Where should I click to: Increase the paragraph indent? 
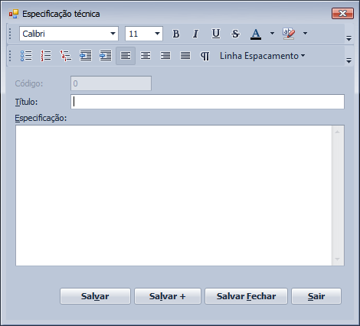click(x=106, y=56)
